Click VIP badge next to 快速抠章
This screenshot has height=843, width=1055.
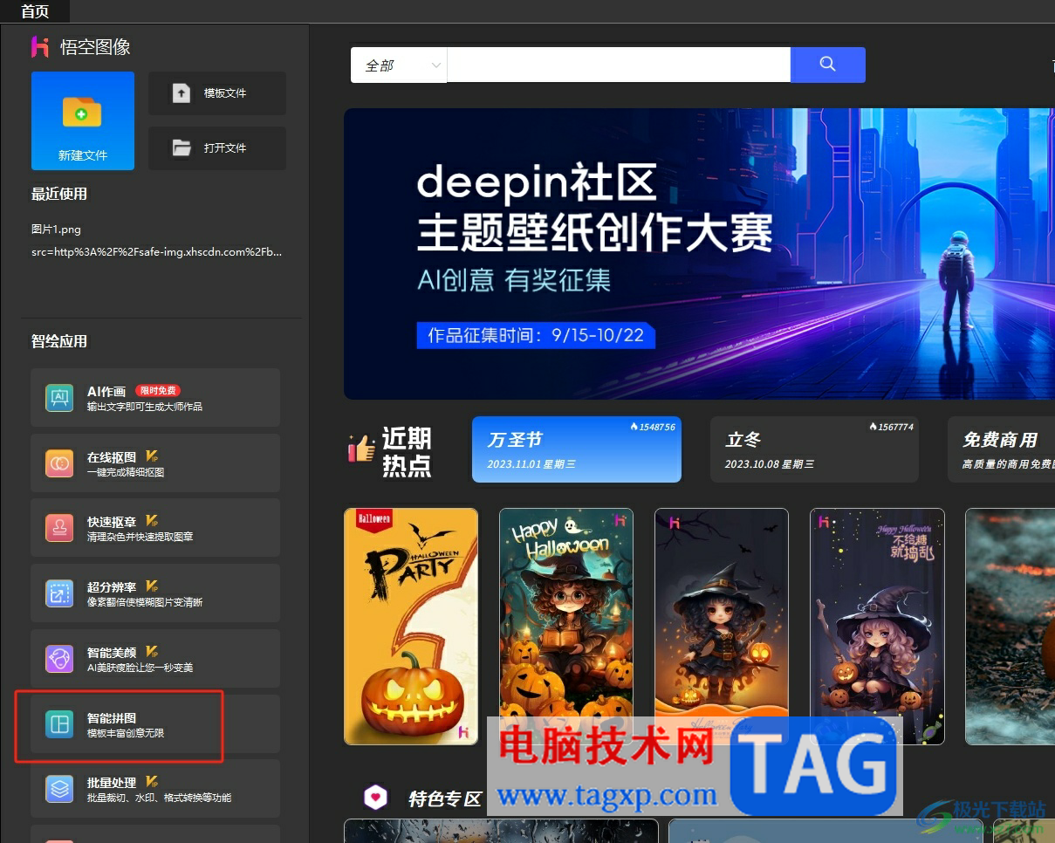152,521
